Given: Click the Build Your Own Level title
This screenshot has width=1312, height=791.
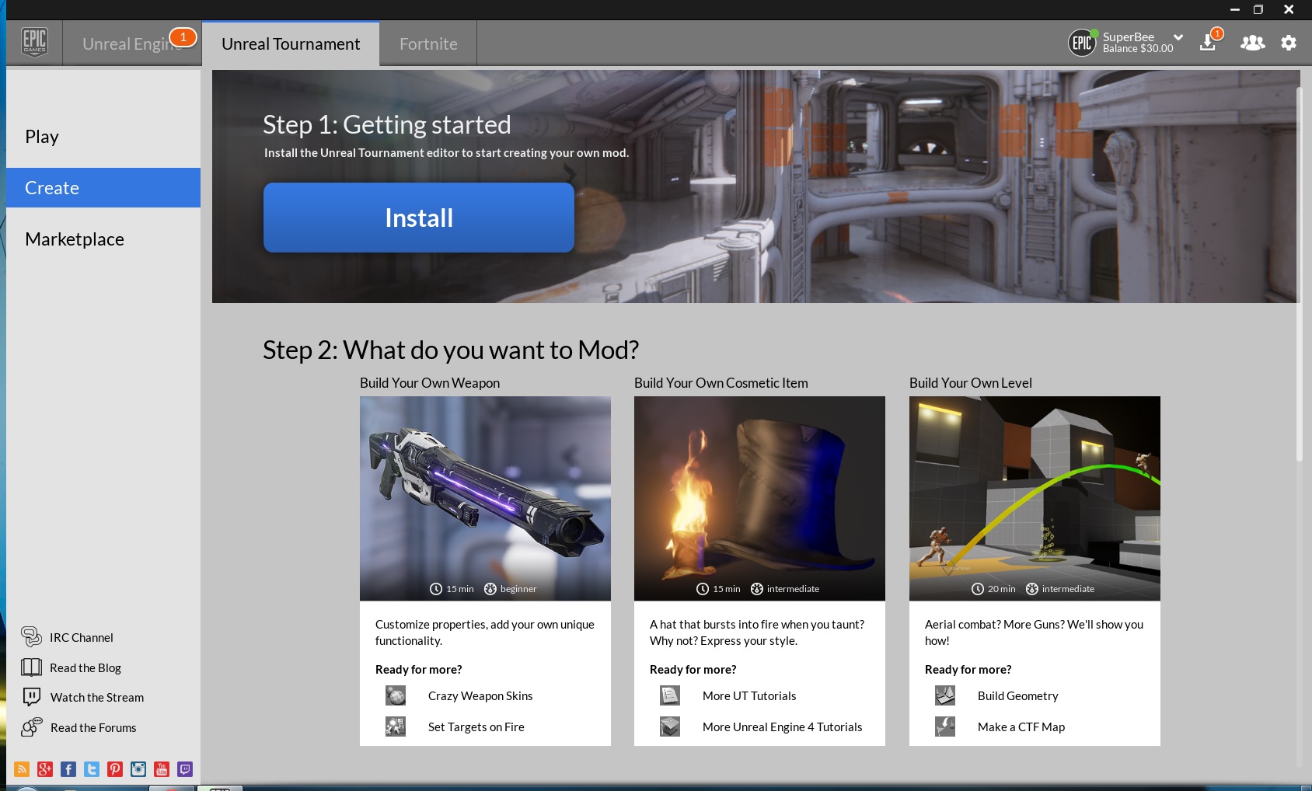Looking at the screenshot, I should (971, 383).
